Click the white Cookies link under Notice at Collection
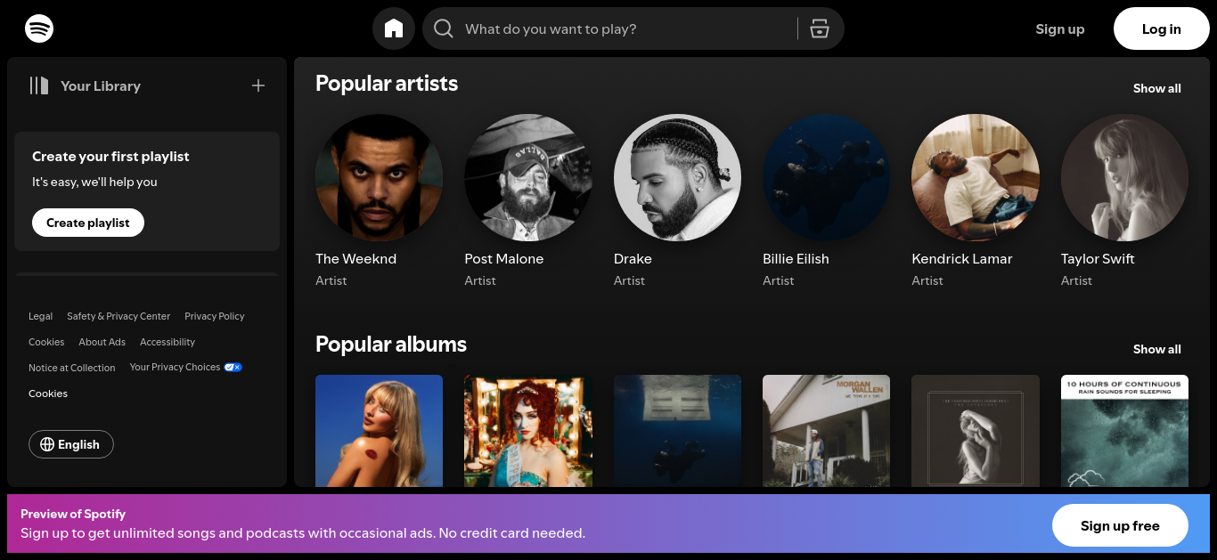 48,394
